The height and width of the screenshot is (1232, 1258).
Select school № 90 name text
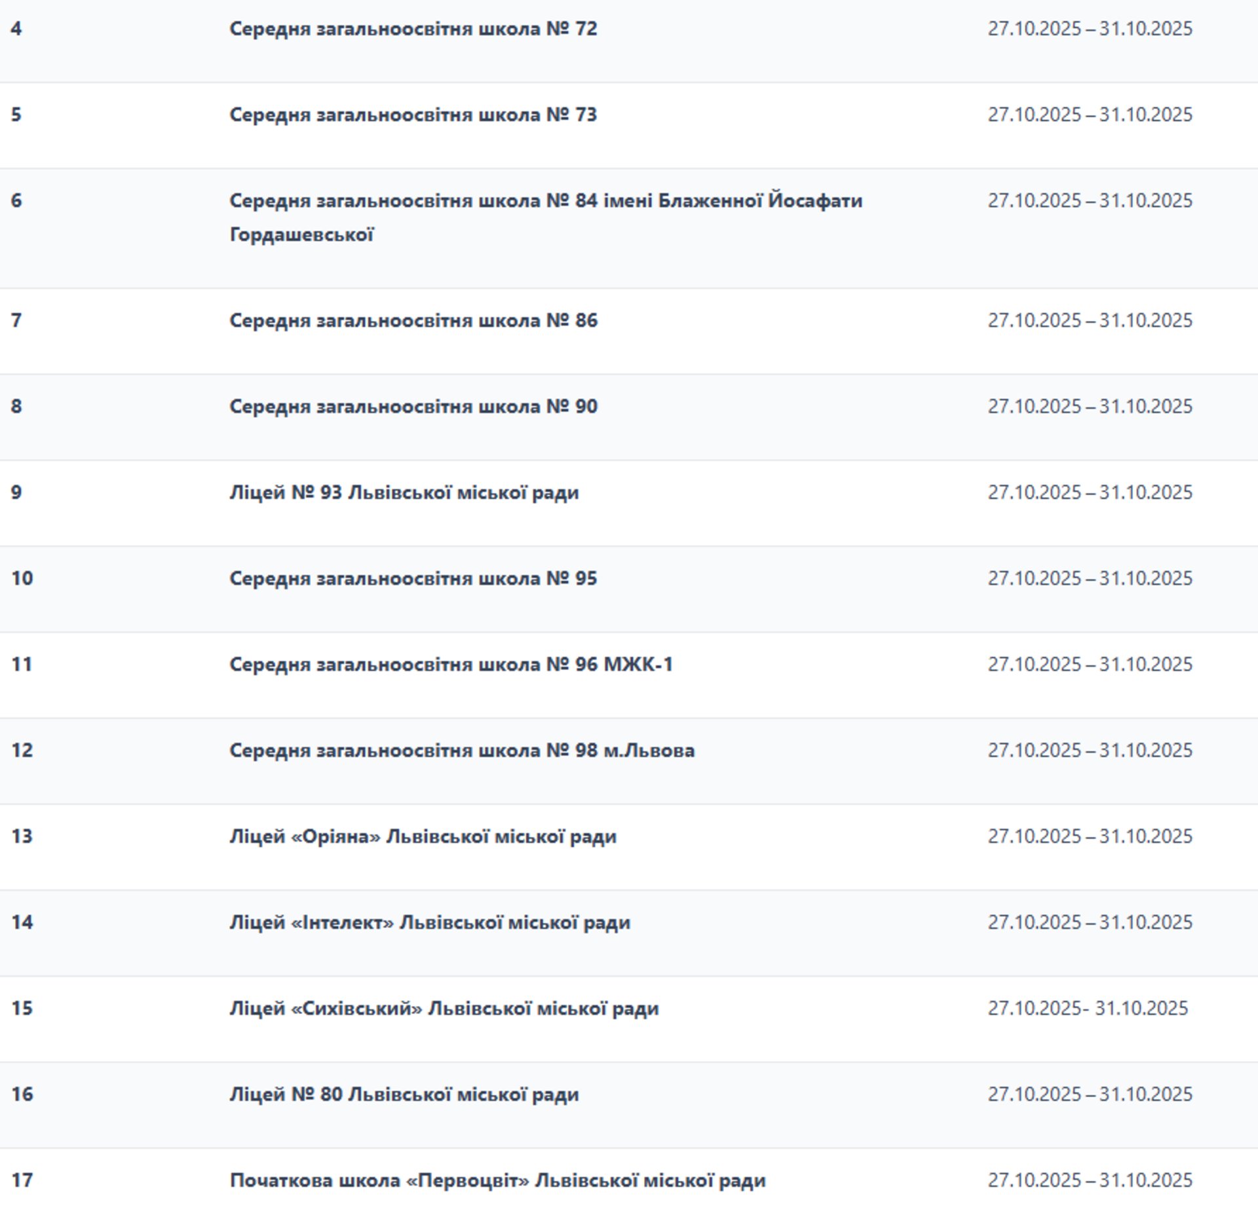coord(413,406)
